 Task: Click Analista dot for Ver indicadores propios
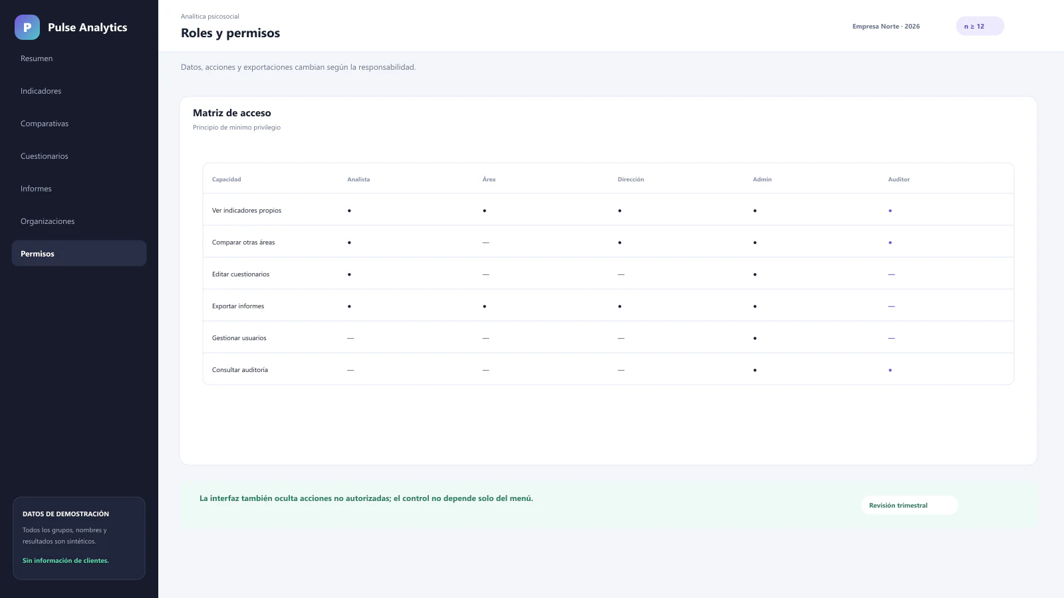pos(349,211)
